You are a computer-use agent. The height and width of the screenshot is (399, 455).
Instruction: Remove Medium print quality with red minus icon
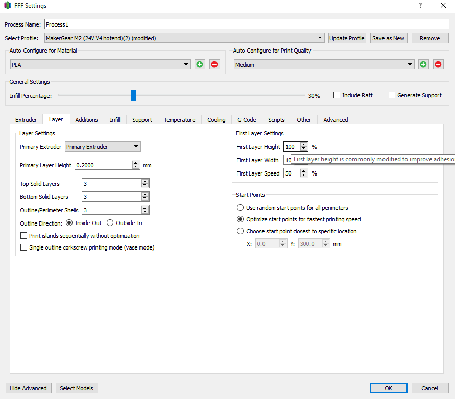click(438, 65)
